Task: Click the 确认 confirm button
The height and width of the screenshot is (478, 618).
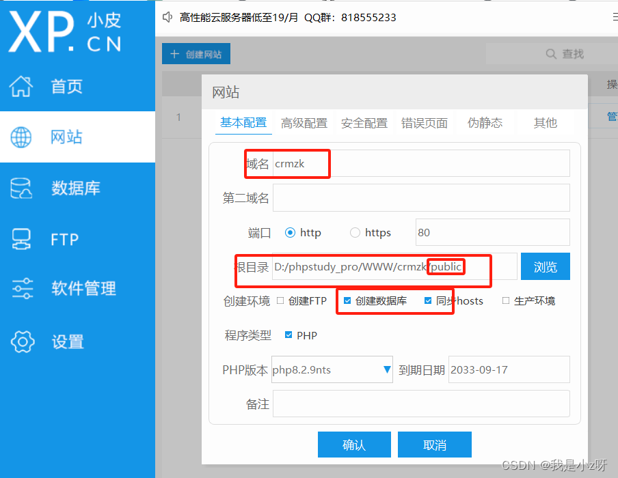Action: 354,445
